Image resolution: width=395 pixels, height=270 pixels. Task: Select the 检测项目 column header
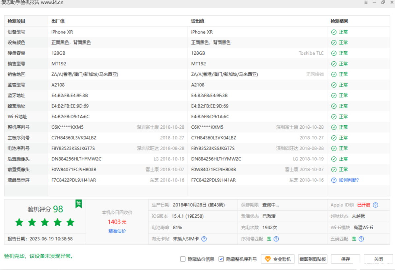[16, 21]
